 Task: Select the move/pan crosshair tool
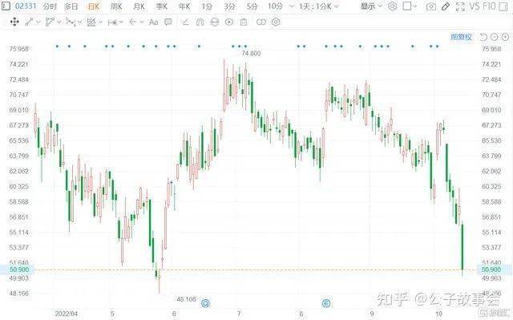(14, 22)
